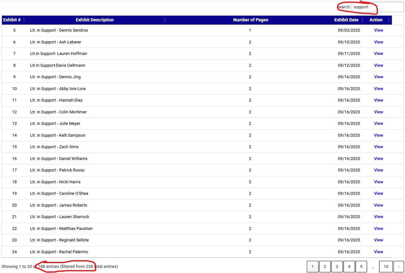This screenshot has width=405, height=273.
Task: Select text 'Ltr. in Support - Caroline O'Shea'
Action: point(59,194)
